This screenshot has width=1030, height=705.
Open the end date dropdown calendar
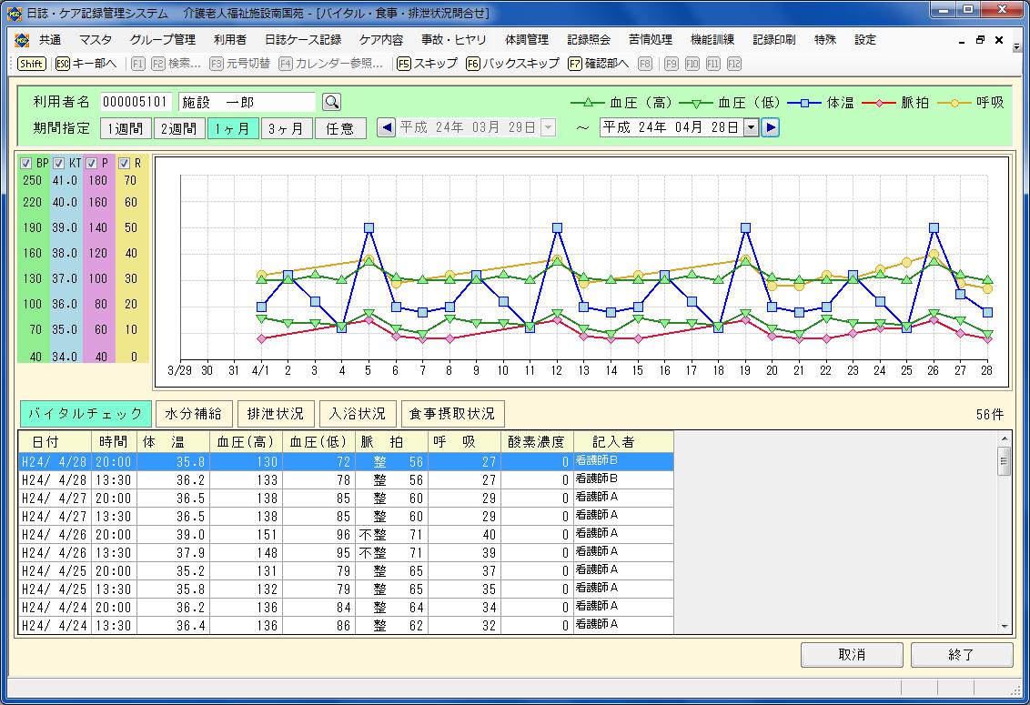(x=751, y=128)
